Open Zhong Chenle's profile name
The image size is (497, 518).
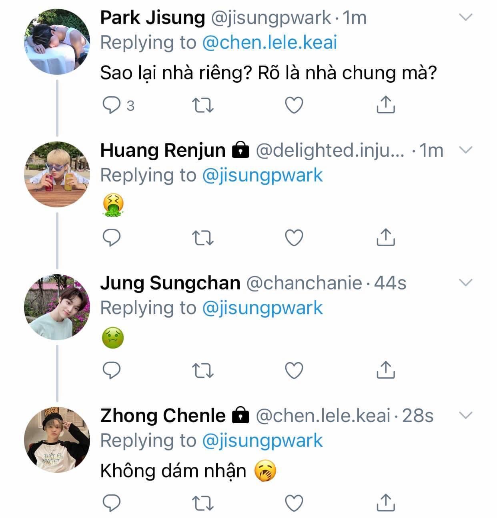click(162, 416)
